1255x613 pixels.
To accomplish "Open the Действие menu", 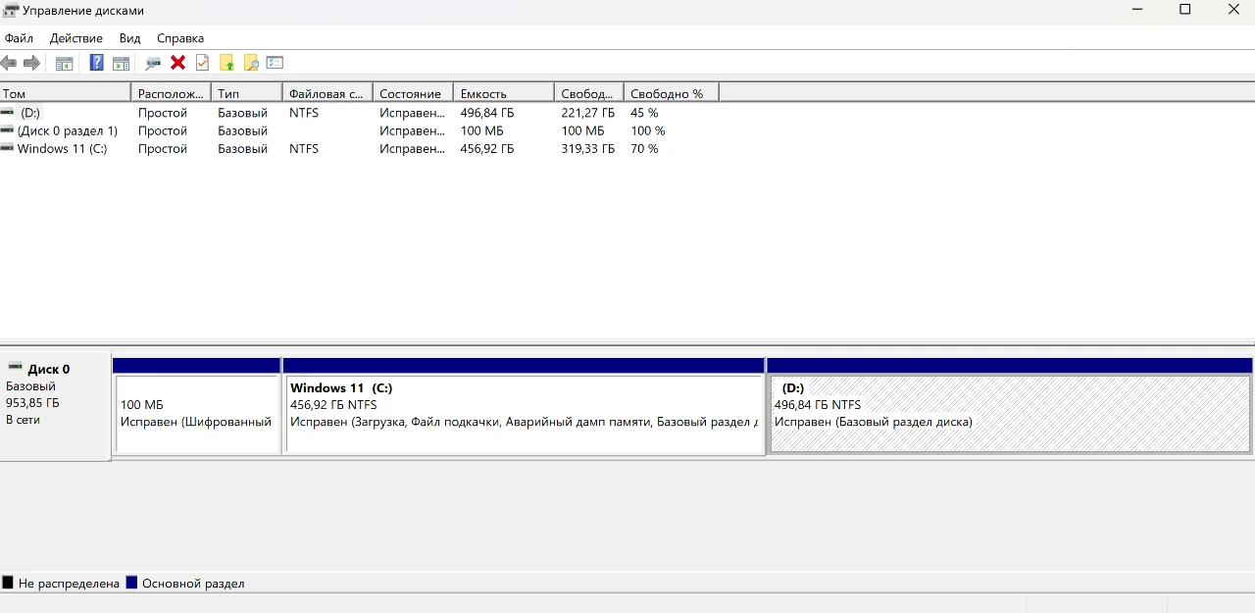I will click(76, 38).
